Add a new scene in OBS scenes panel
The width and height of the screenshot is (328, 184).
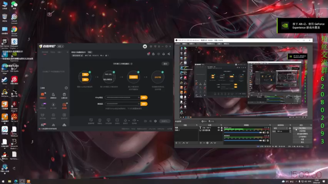tap(176, 143)
